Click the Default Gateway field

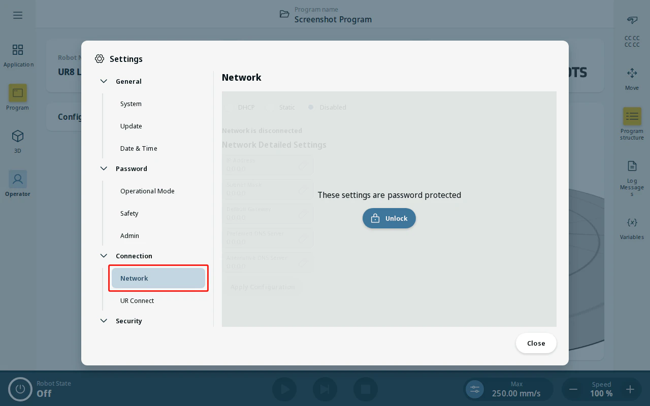click(268, 214)
